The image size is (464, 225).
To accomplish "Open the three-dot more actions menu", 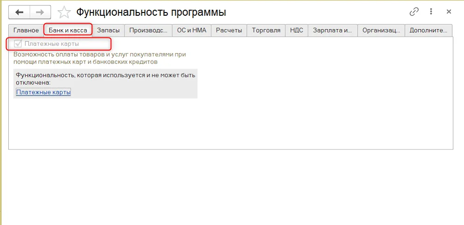I will click(x=431, y=12).
